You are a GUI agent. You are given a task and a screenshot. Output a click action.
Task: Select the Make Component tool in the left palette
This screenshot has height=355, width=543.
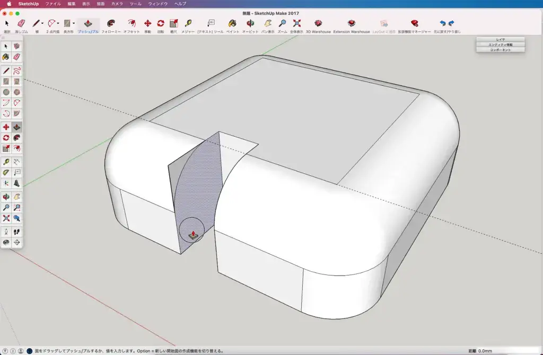click(x=16, y=46)
